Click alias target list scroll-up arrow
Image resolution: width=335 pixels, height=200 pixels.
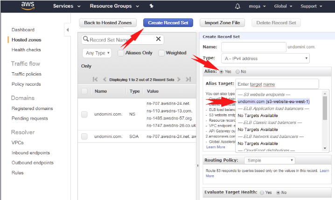coord(325,94)
